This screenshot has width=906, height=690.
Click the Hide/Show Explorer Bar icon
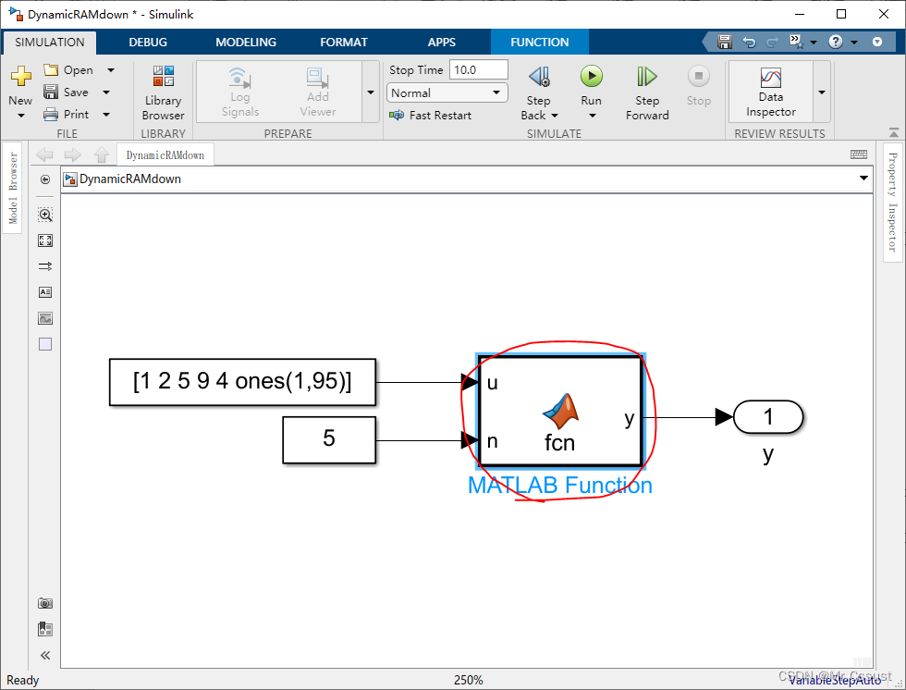point(45,179)
